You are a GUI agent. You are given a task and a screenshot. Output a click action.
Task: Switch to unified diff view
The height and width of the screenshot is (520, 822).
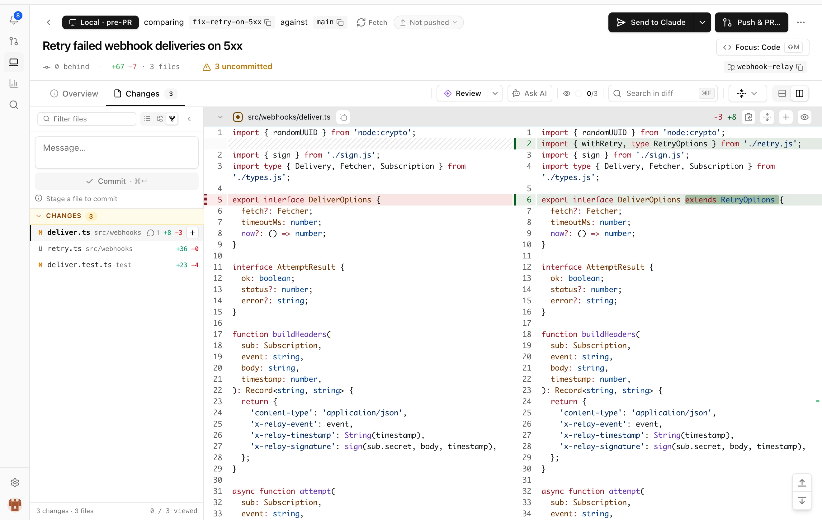(782, 93)
